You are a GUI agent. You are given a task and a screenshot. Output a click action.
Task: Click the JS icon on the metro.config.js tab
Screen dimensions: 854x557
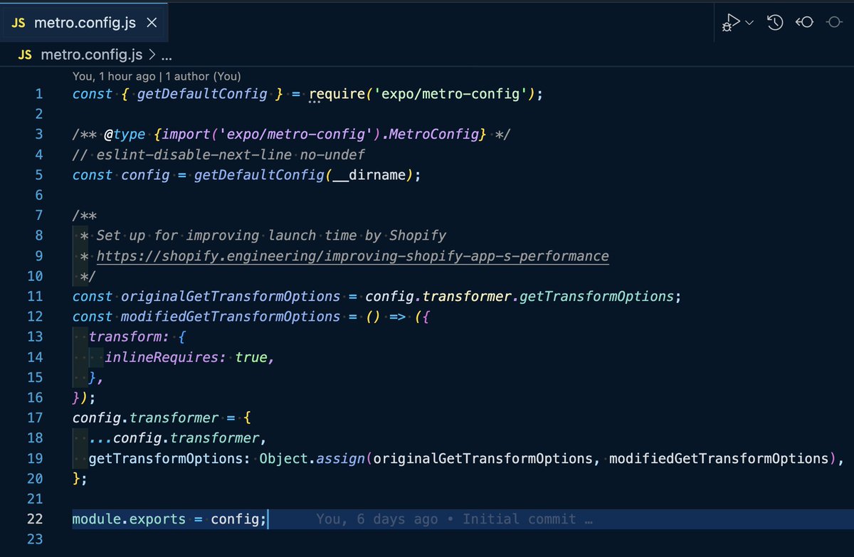(19, 22)
